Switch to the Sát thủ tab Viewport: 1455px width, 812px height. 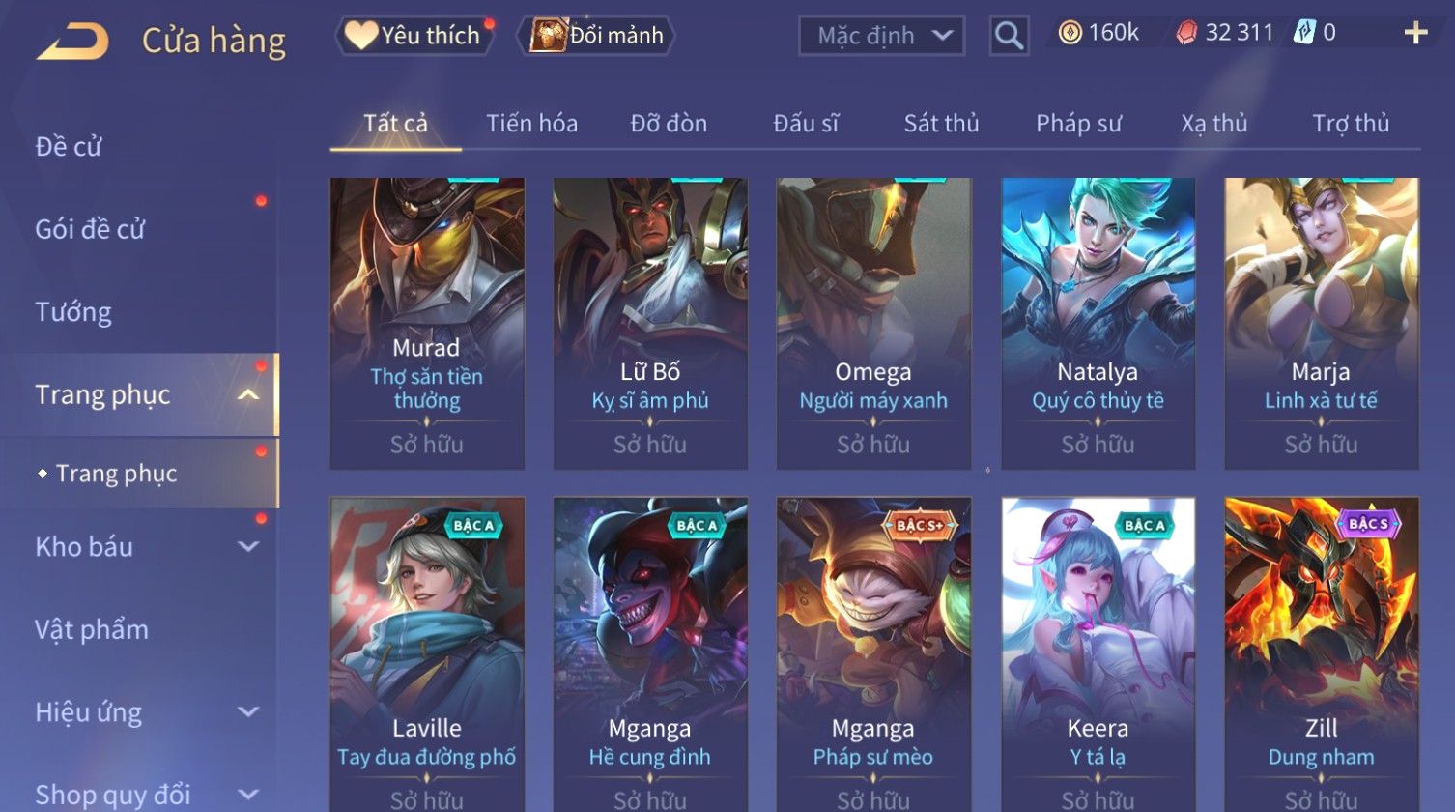[941, 123]
